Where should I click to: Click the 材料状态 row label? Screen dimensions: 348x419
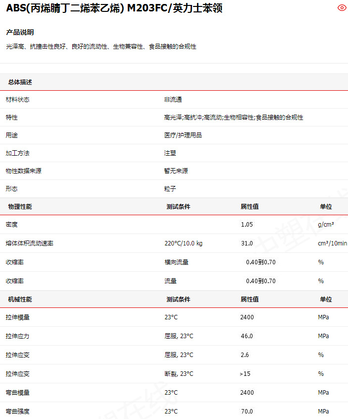point(18,100)
